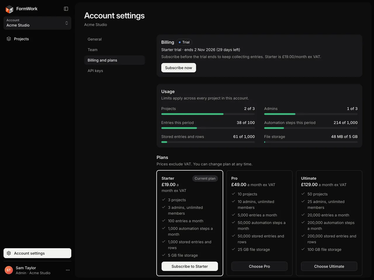The height and width of the screenshot is (280, 374).
Task: Click the Account settings gear icon
Action: pos(9,253)
